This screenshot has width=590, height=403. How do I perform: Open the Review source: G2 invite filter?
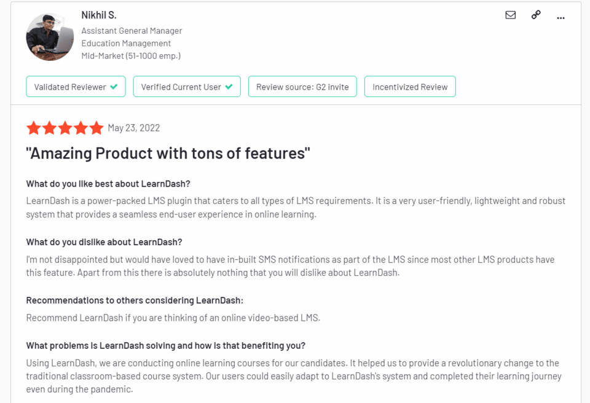[x=302, y=87]
